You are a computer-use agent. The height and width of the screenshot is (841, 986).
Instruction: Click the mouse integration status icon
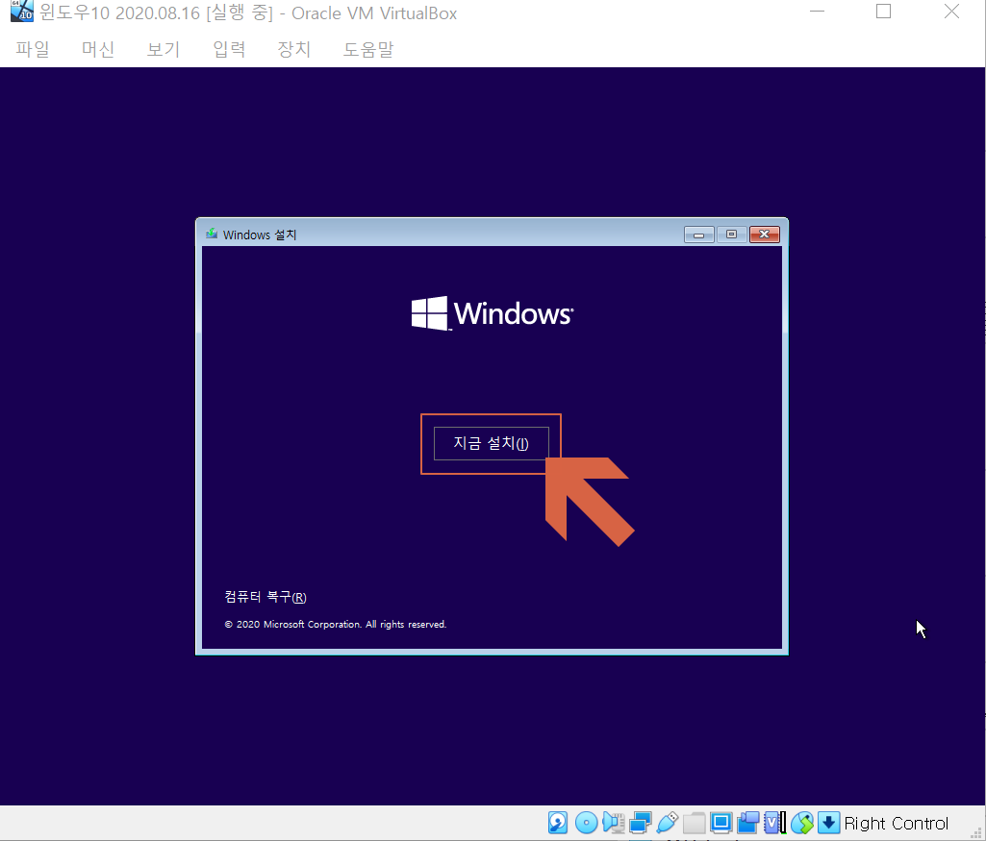coord(801,822)
